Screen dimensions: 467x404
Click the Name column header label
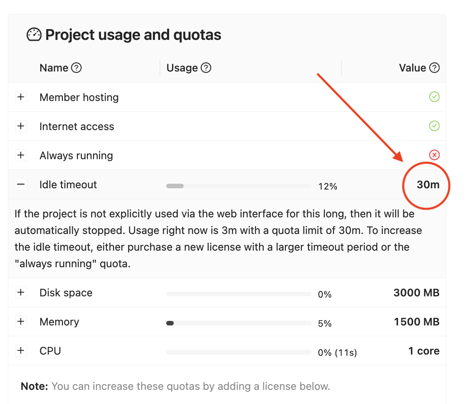(54, 68)
